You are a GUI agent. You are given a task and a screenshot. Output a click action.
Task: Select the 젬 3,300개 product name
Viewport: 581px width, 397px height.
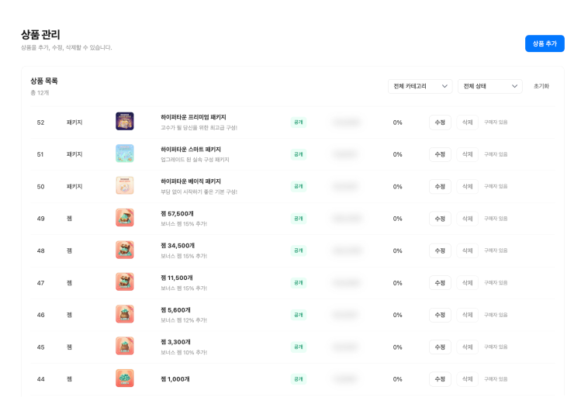pyautogui.click(x=175, y=342)
